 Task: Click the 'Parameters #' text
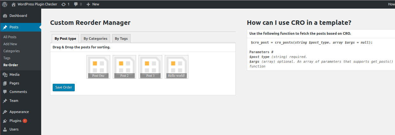pyautogui.click(x=261, y=52)
